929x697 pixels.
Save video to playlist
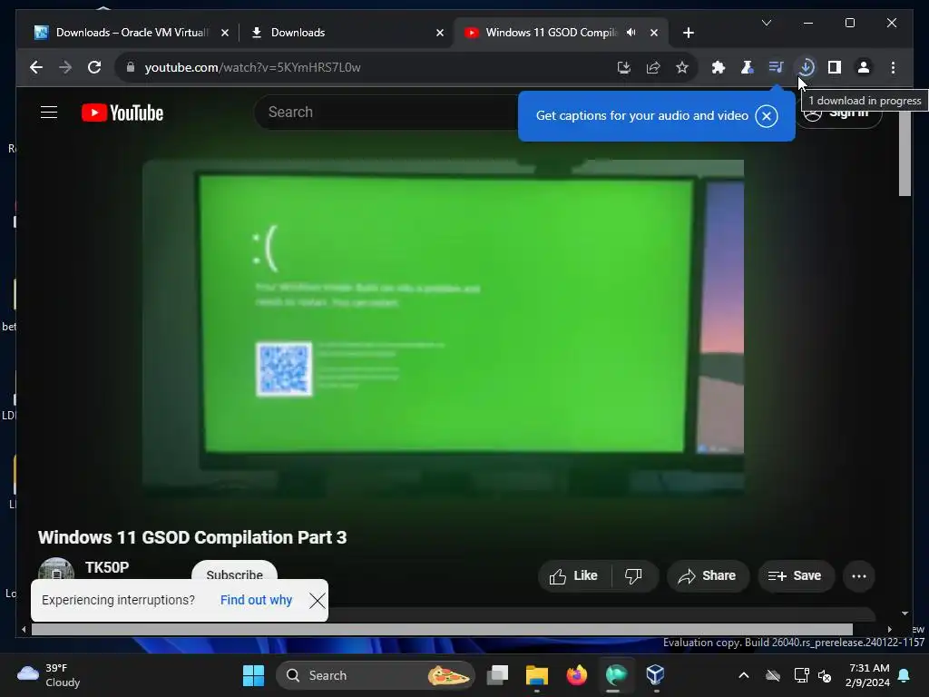pos(796,575)
